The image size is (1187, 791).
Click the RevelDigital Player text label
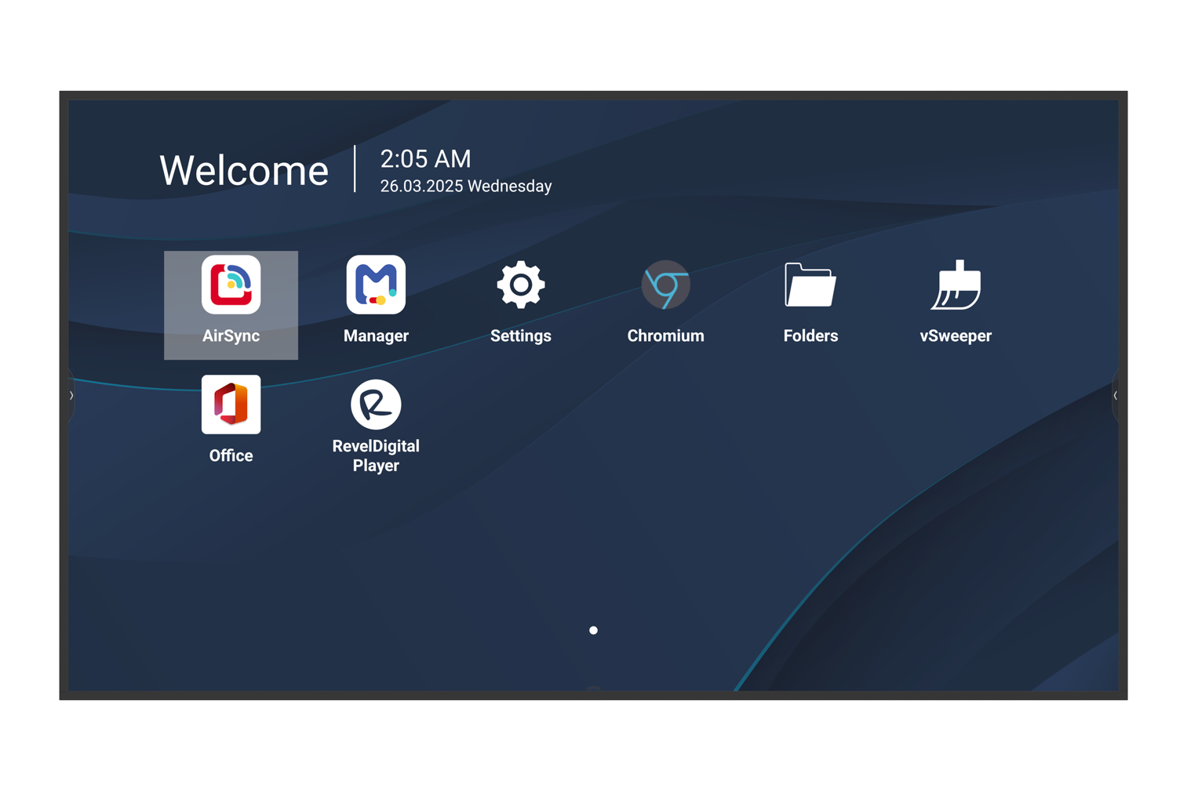[376, 456]
